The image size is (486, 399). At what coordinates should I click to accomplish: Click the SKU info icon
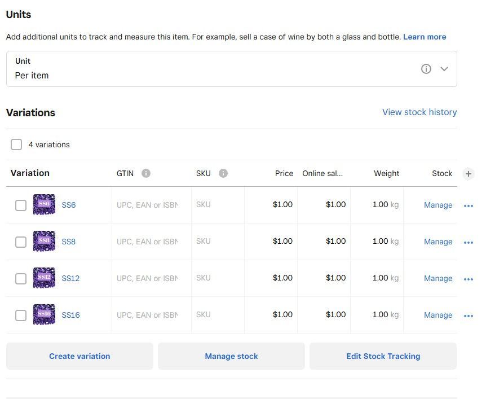pyautogui.click(x=223, y=173)
